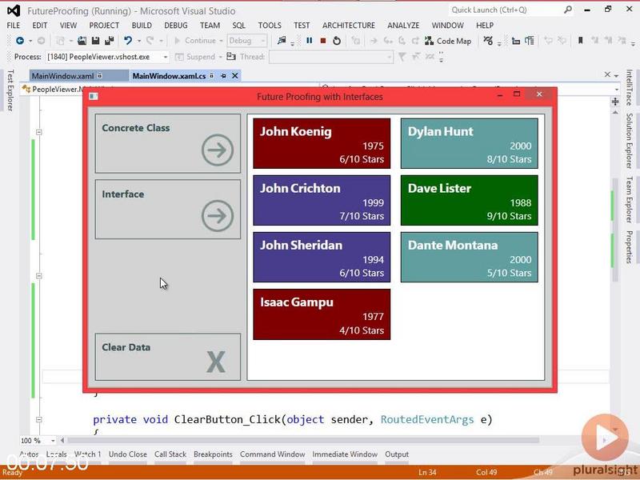Image resolution: width=640 pixels, height=480 pixels.
Task: Select the Isaac Gampu card
Action: point(322,314)
